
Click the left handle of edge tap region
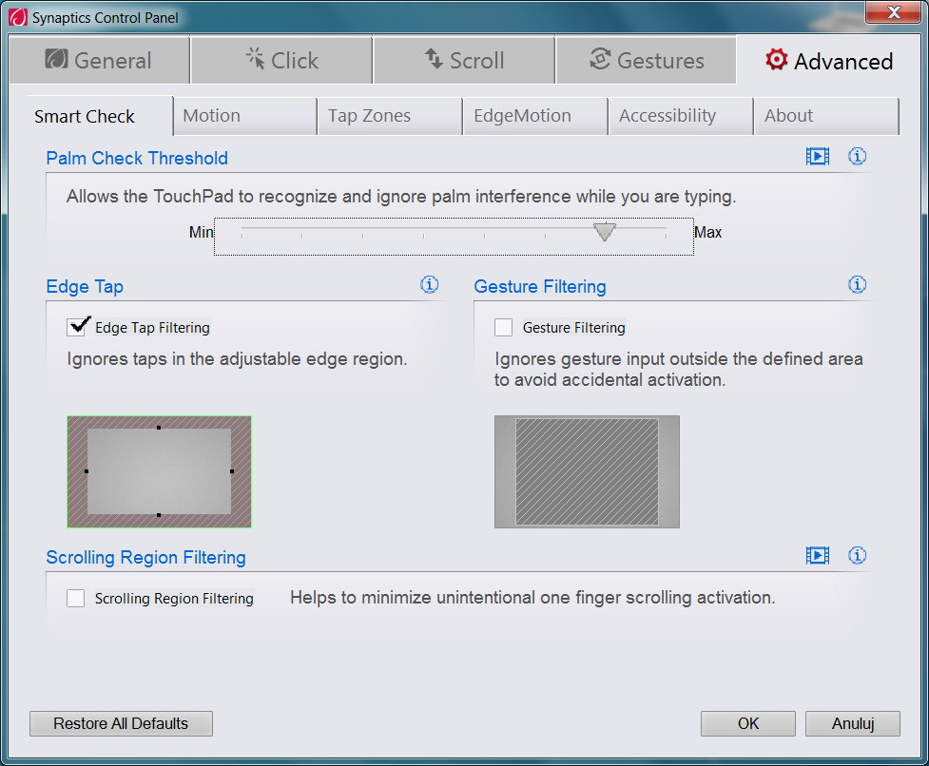[87, 471]
